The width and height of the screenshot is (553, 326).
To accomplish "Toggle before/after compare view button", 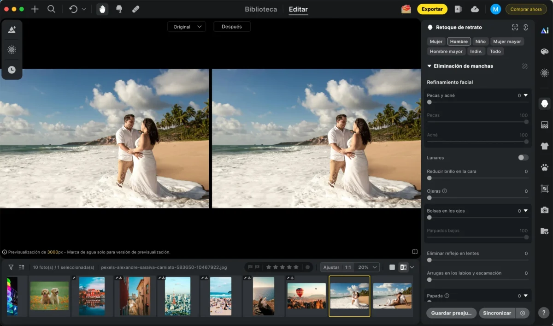I will coord(403,267).
